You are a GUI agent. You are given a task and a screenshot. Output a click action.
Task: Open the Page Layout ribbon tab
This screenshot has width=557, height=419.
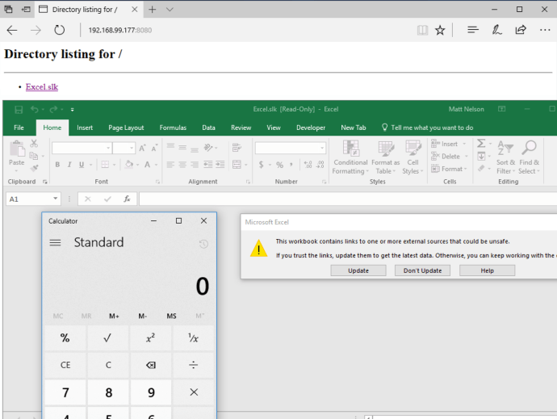point(126,128)
